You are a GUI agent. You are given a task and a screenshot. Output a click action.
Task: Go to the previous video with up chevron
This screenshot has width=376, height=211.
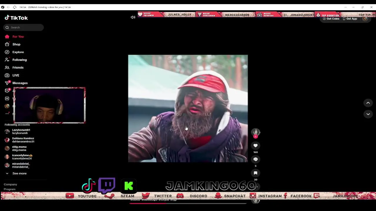pyautogui.click(x=368, y=103)
